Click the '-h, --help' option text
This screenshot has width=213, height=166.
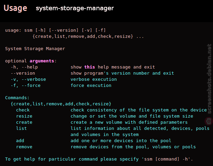[24, 67]
